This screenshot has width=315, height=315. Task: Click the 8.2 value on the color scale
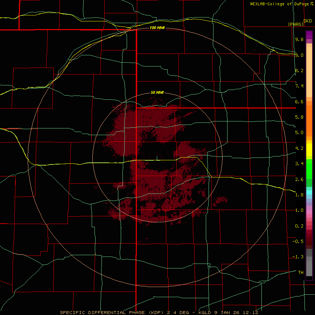click(x=299, y=70)
